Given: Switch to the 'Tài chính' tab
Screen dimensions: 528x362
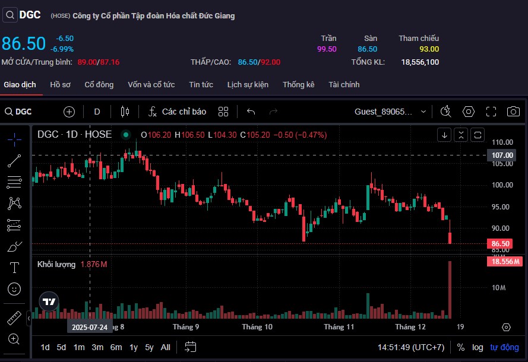Looking at the screenshot, I should pyautogui.click(x=344, y=85).
